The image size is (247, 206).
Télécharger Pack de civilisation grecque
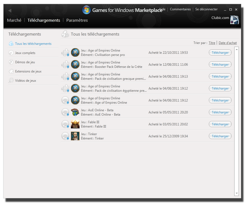[x=220, y=76]
